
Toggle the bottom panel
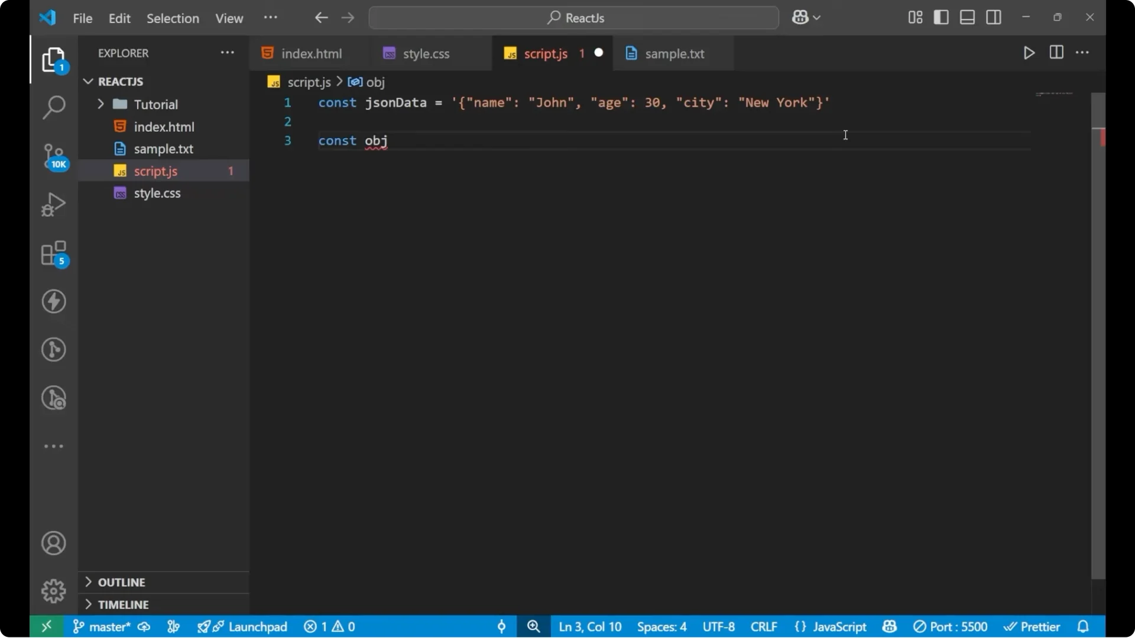[967, 17]
